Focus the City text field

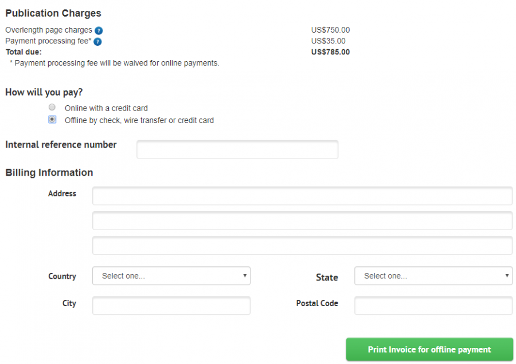pos(171,306)
